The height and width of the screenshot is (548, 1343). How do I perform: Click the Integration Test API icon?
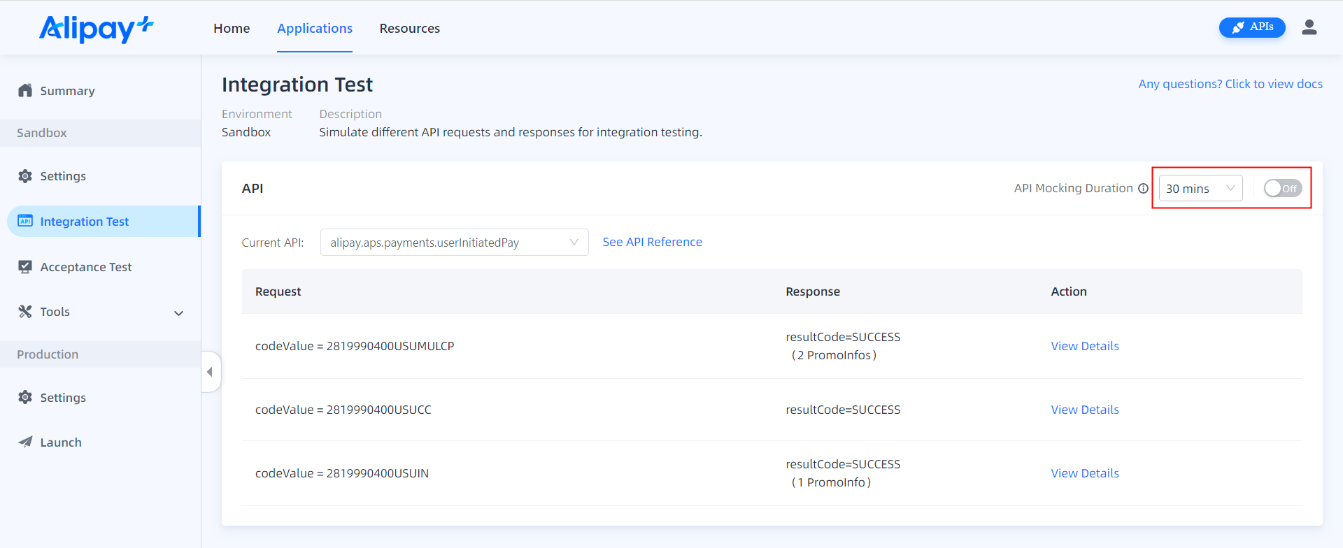(x=25, y=221)
